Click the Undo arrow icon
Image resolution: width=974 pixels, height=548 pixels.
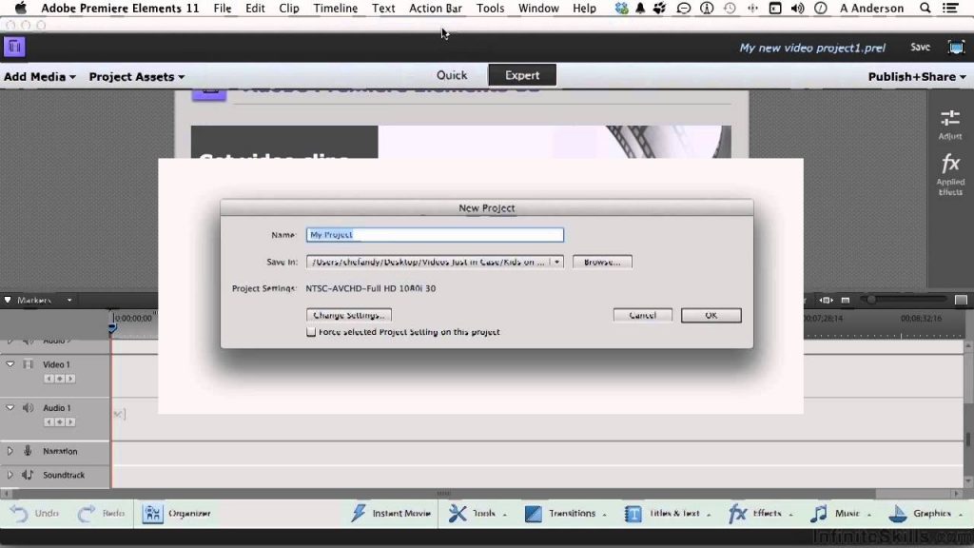point(19,514)
